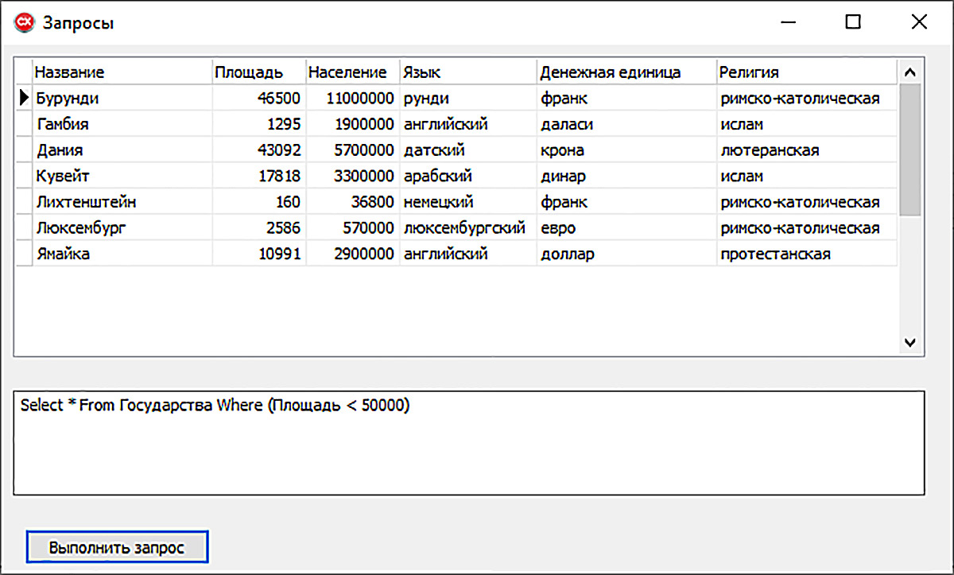The width and height of the screenshot is (954, 575).
Task: Click the крона currency cell
Action: 626,150
